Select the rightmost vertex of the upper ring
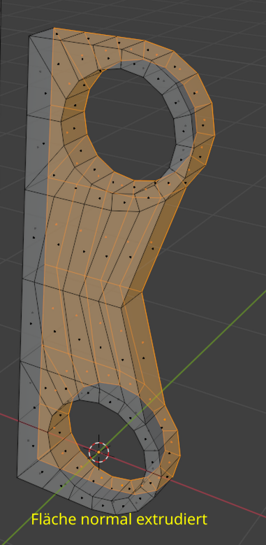 pos(214,135)
